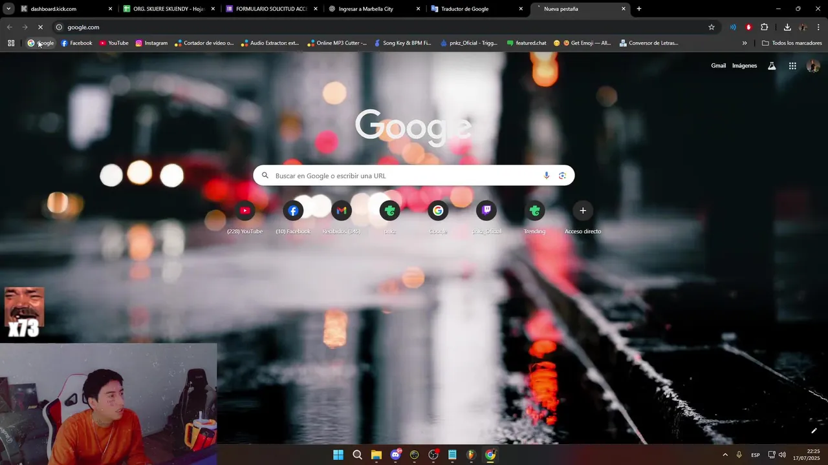Screen dimensions: 828x465
Task: Open the Facebook shortcut tile
Action: point(293,217)
